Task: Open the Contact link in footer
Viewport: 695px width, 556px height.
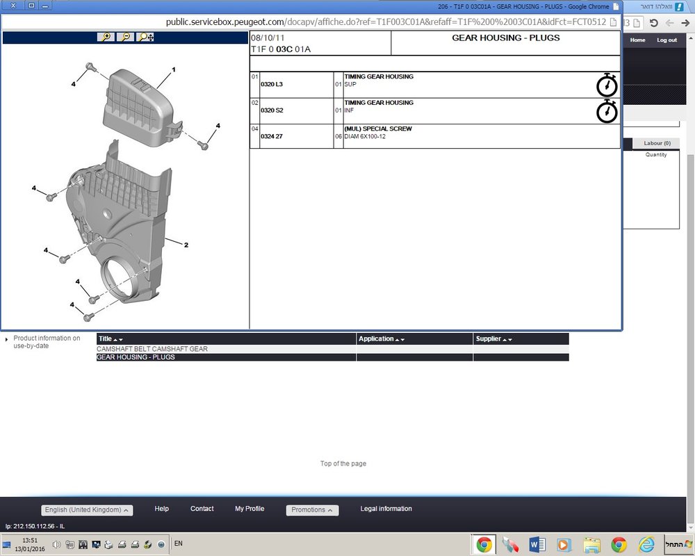Action: coord(202,509)
